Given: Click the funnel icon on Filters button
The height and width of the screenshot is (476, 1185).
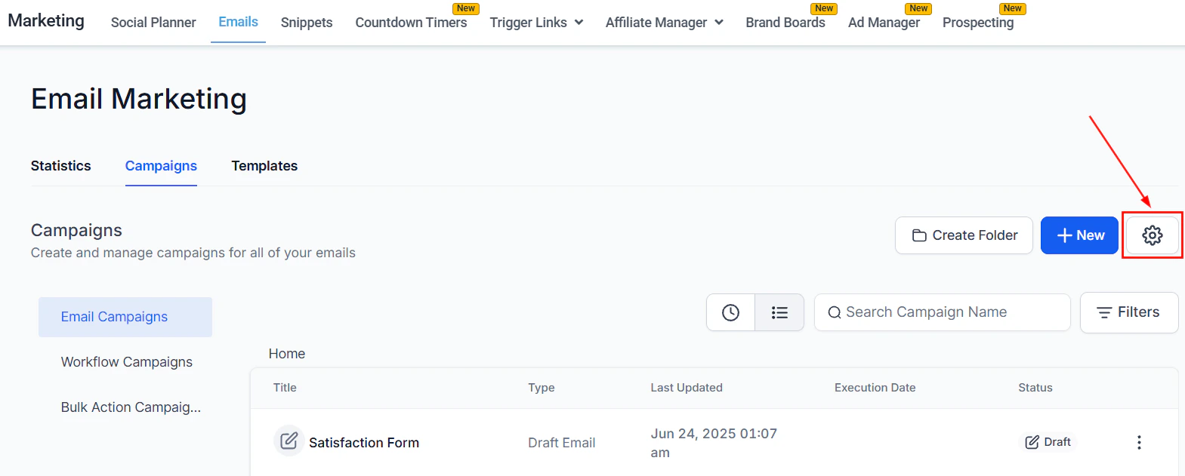Looking at the screenshot, I should click(x=1103, y=312).
